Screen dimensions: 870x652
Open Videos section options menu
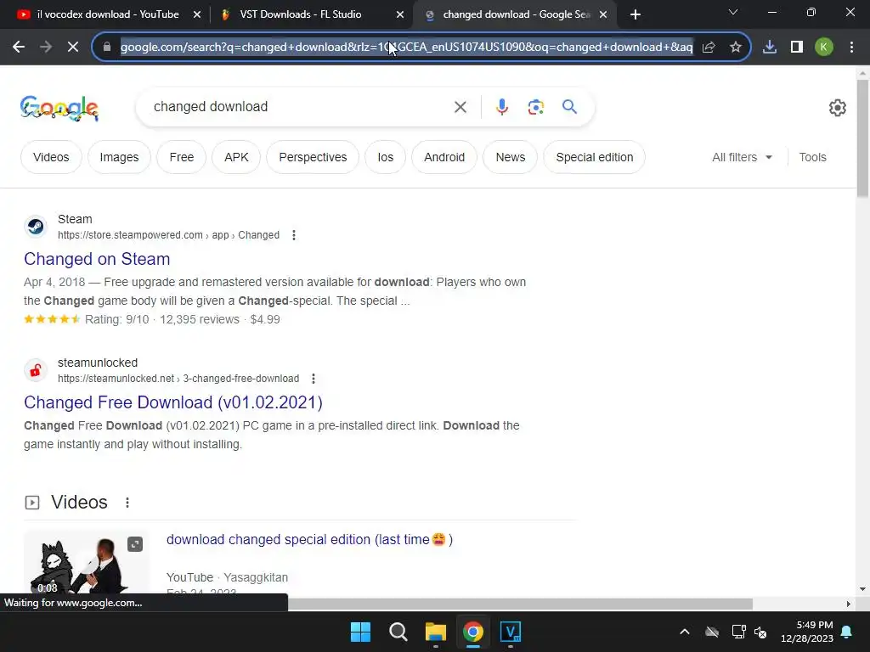tap(127, 503)
